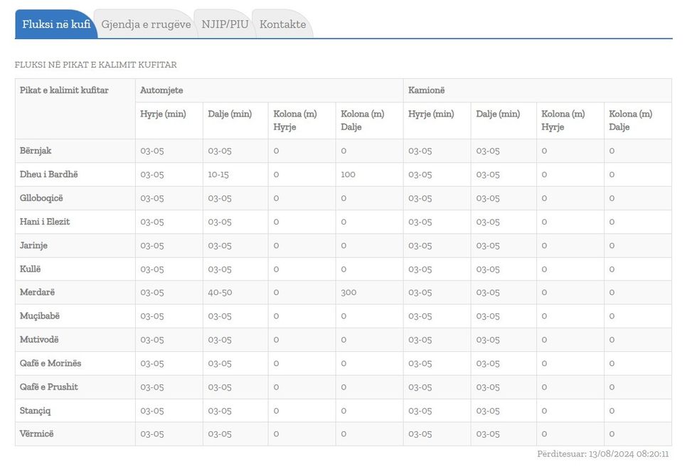Click the Automjete column group header
This screenshot has height=474, width=697.
click(161, 90)
